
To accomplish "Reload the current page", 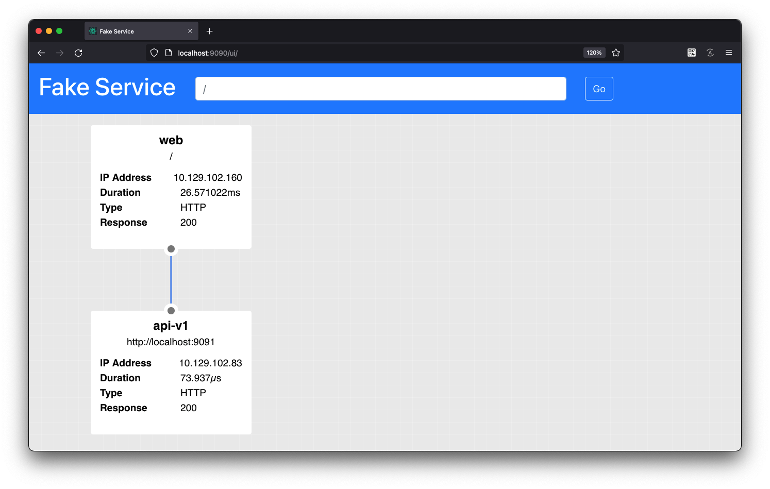I will coord(78,53).
